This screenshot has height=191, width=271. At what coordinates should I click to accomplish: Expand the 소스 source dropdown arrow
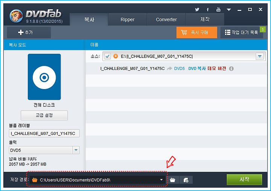tap(260, 56)
